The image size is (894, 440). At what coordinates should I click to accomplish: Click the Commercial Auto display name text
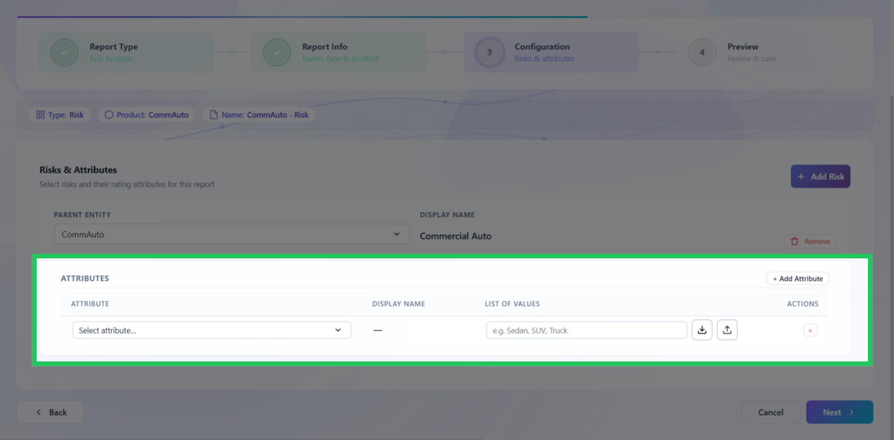(455, 236)
